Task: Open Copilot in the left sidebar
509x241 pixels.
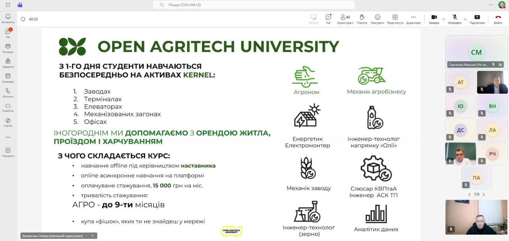Action: (8, 122)
